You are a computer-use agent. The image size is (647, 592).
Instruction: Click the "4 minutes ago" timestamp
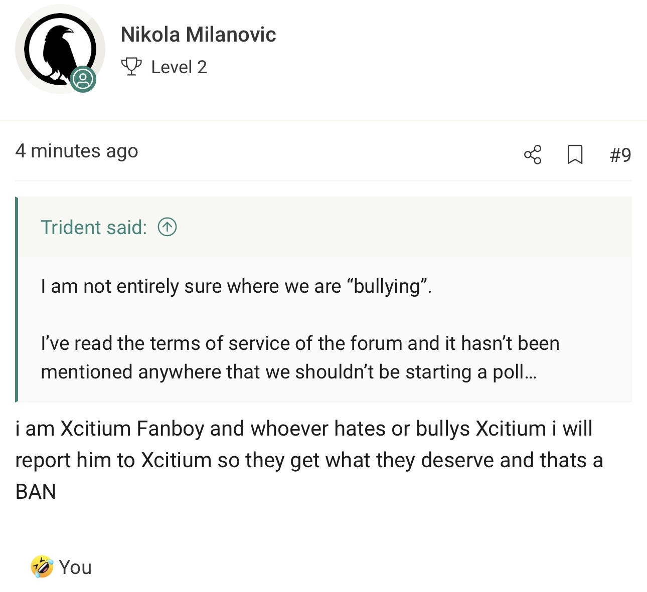(77, 151)
